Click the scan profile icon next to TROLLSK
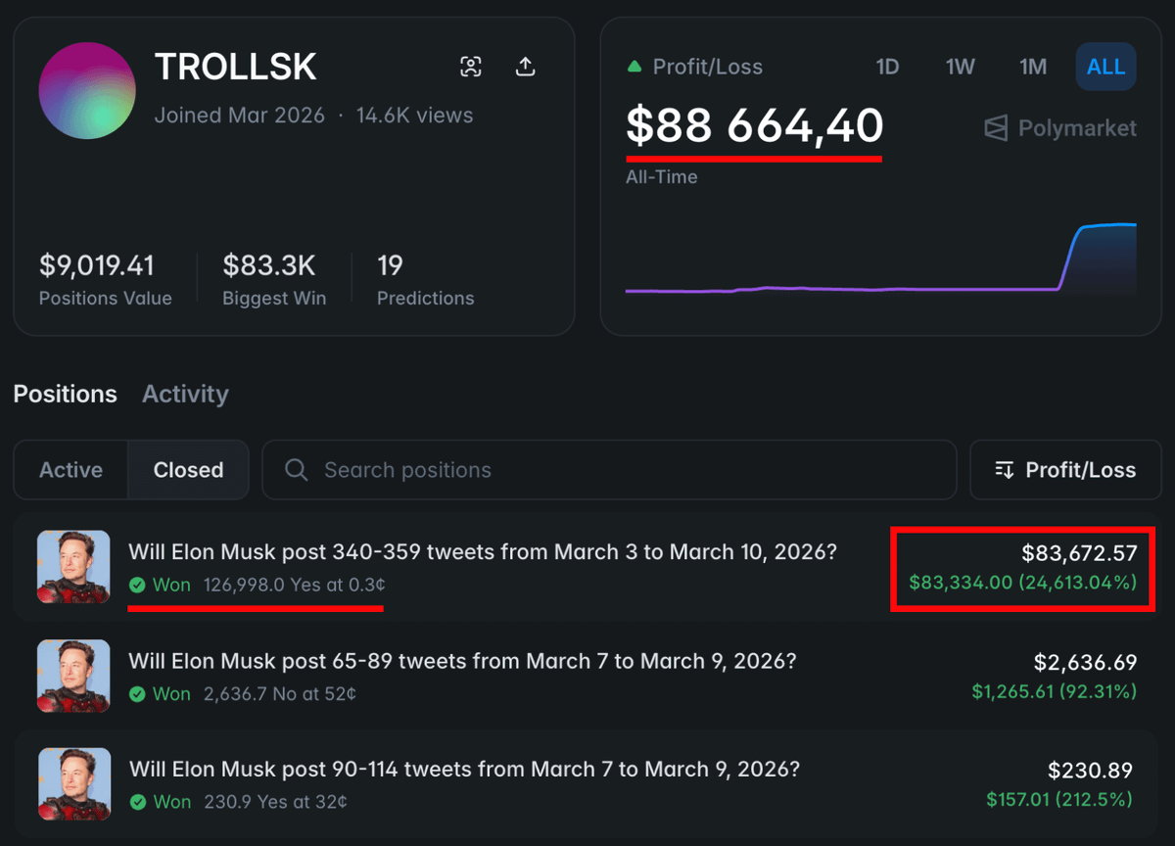 coord(471,67)
